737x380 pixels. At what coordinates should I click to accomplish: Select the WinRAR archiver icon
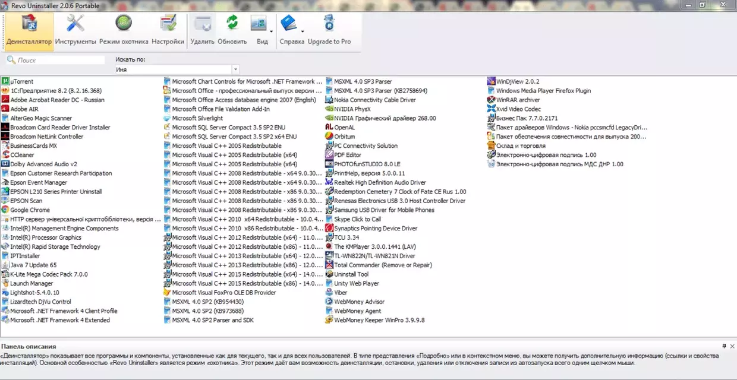click(492, 100)
